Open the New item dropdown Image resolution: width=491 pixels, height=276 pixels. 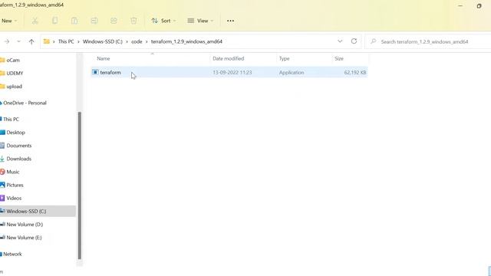pyautogui.click(x=8, y=21)
